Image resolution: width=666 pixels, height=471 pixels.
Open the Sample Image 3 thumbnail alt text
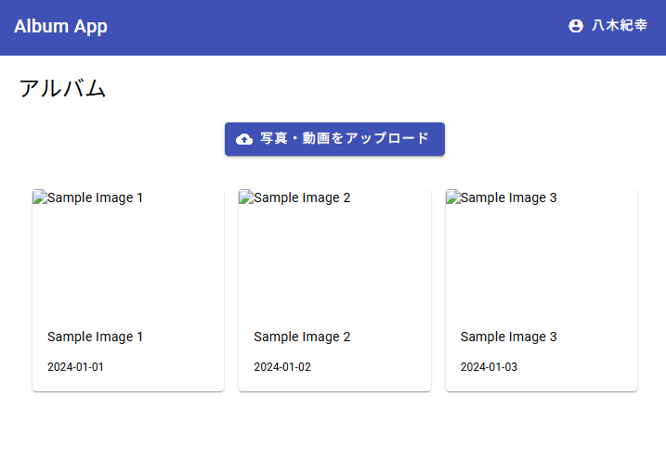tap(509, 197)
